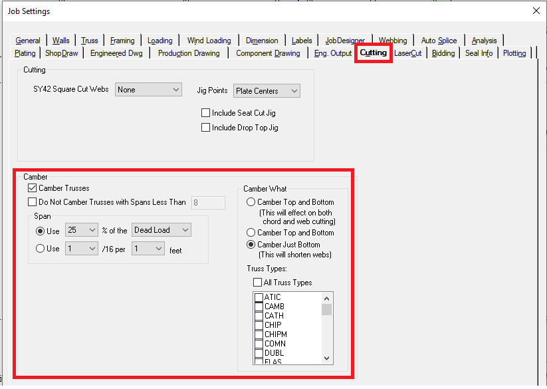Select the Plotting tab
Screen dimensions: 547x389
516,53
